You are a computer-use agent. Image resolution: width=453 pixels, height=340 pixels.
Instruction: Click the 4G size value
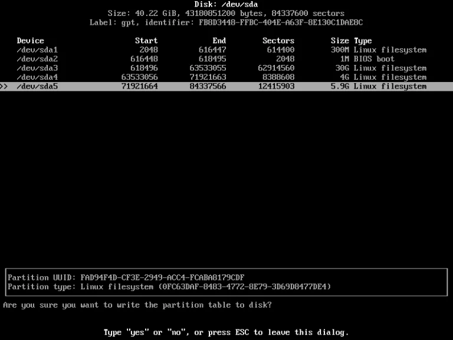click(344, 77)
